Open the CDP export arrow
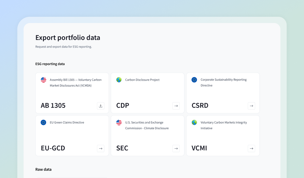This screenshot has height=178, width=304. pyautogui.click(x=176, y=106)
